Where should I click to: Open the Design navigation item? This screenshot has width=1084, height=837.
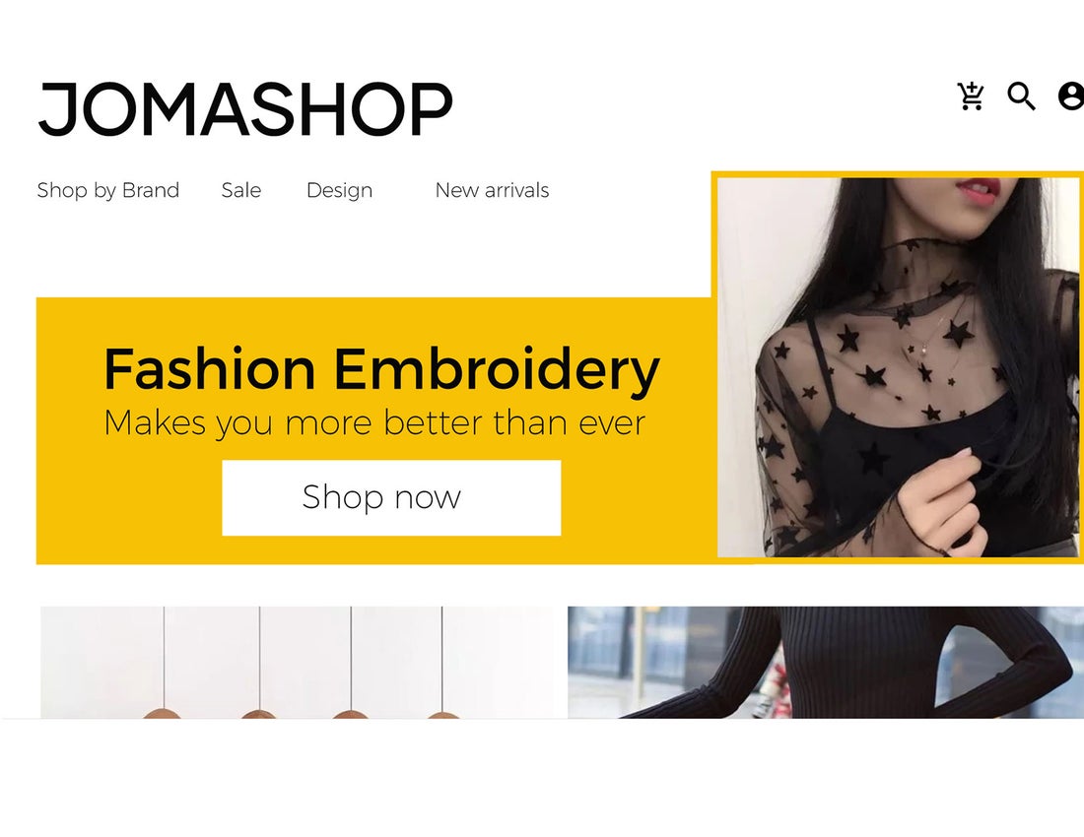[x=339, y=190]
